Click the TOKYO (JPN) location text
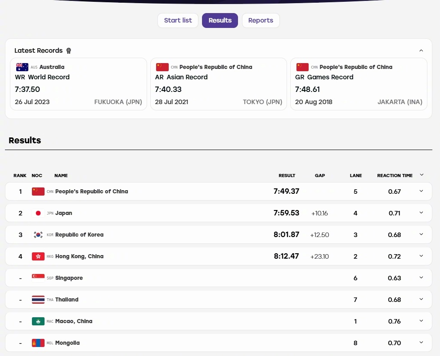Screen dimensions: 440x356 [x=263, y=102]
